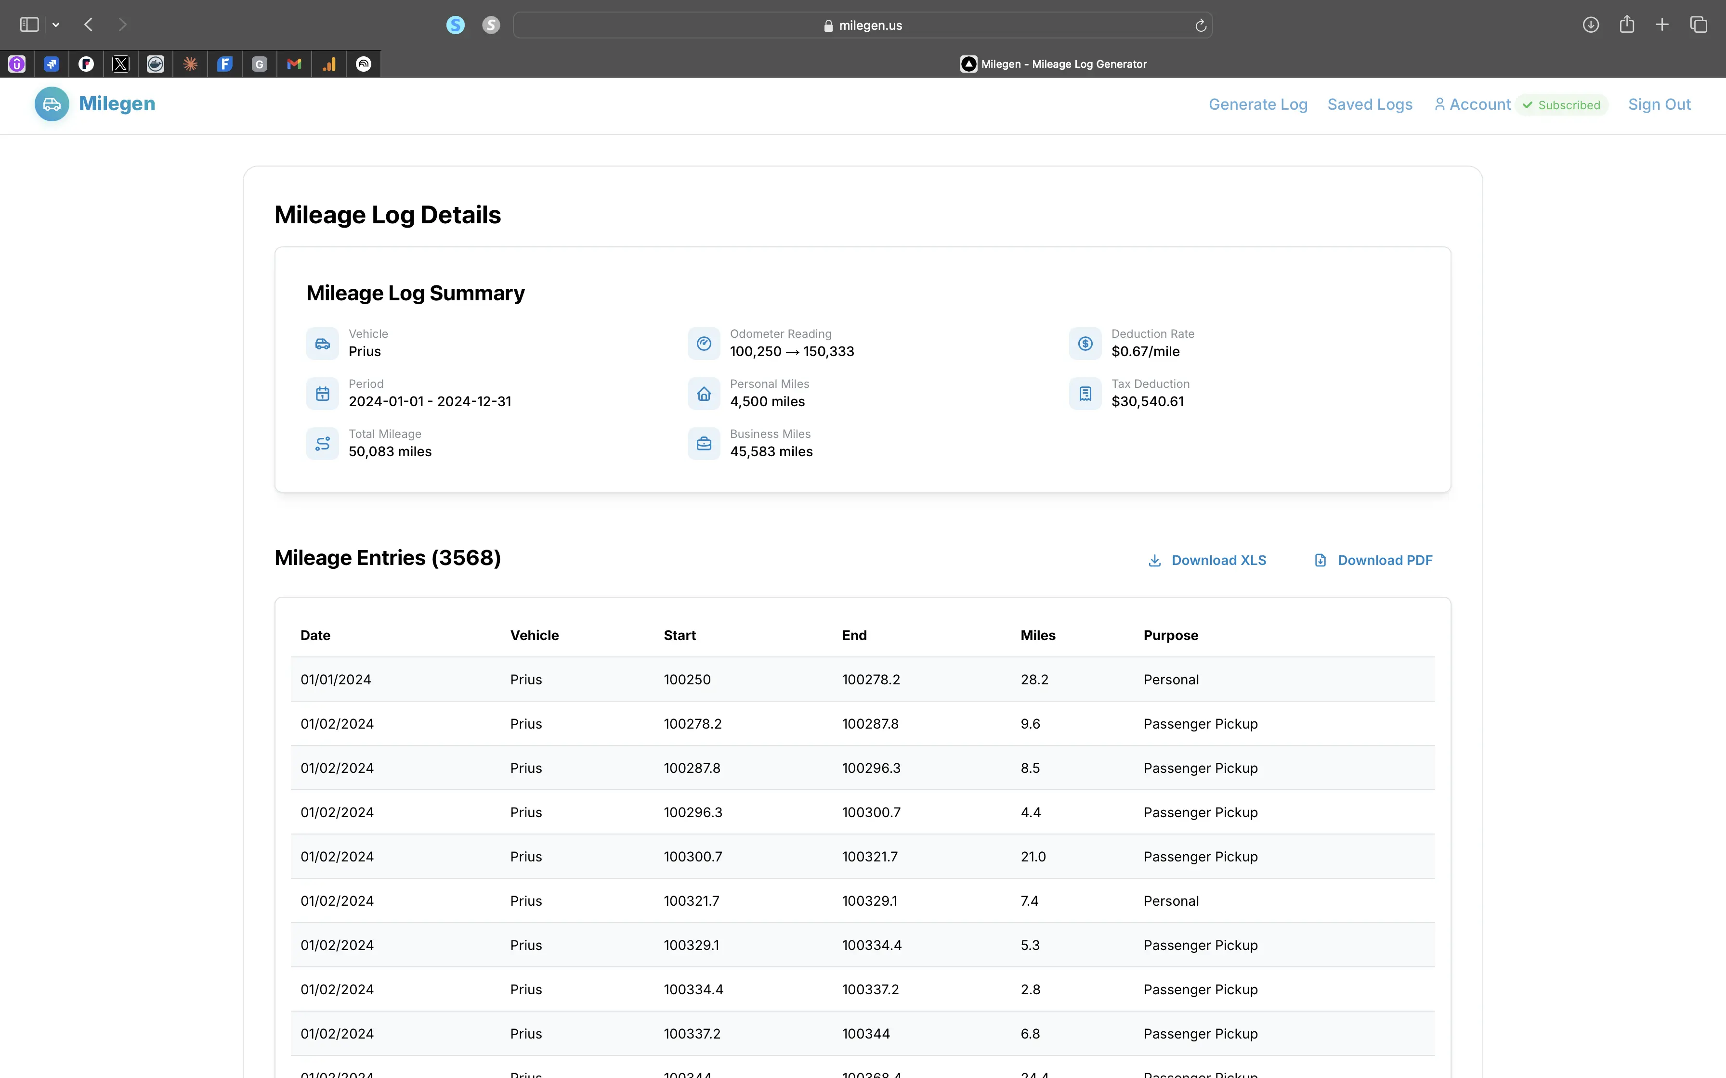Open the purple U pinned tab
Screen dimensions: 1726x1078
pos(17,64)
